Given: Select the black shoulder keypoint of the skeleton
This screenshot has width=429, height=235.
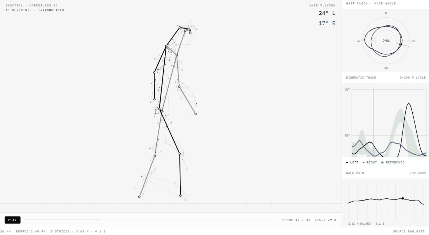Looking at the screenshot, I should [x=166, y=46].
